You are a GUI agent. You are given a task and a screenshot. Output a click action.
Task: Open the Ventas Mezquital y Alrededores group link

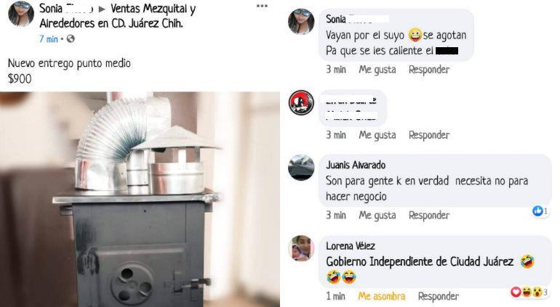coord(118,16)
